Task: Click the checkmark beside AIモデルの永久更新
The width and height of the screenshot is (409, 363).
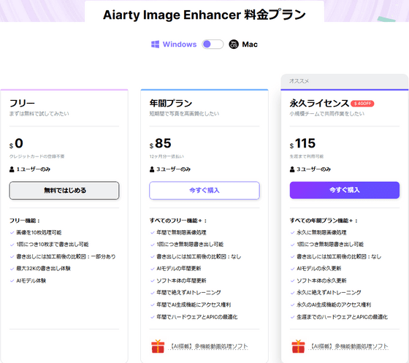Action: coord(292,269)
